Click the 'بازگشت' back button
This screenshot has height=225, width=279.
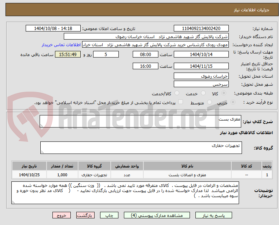tap(85, 215)
